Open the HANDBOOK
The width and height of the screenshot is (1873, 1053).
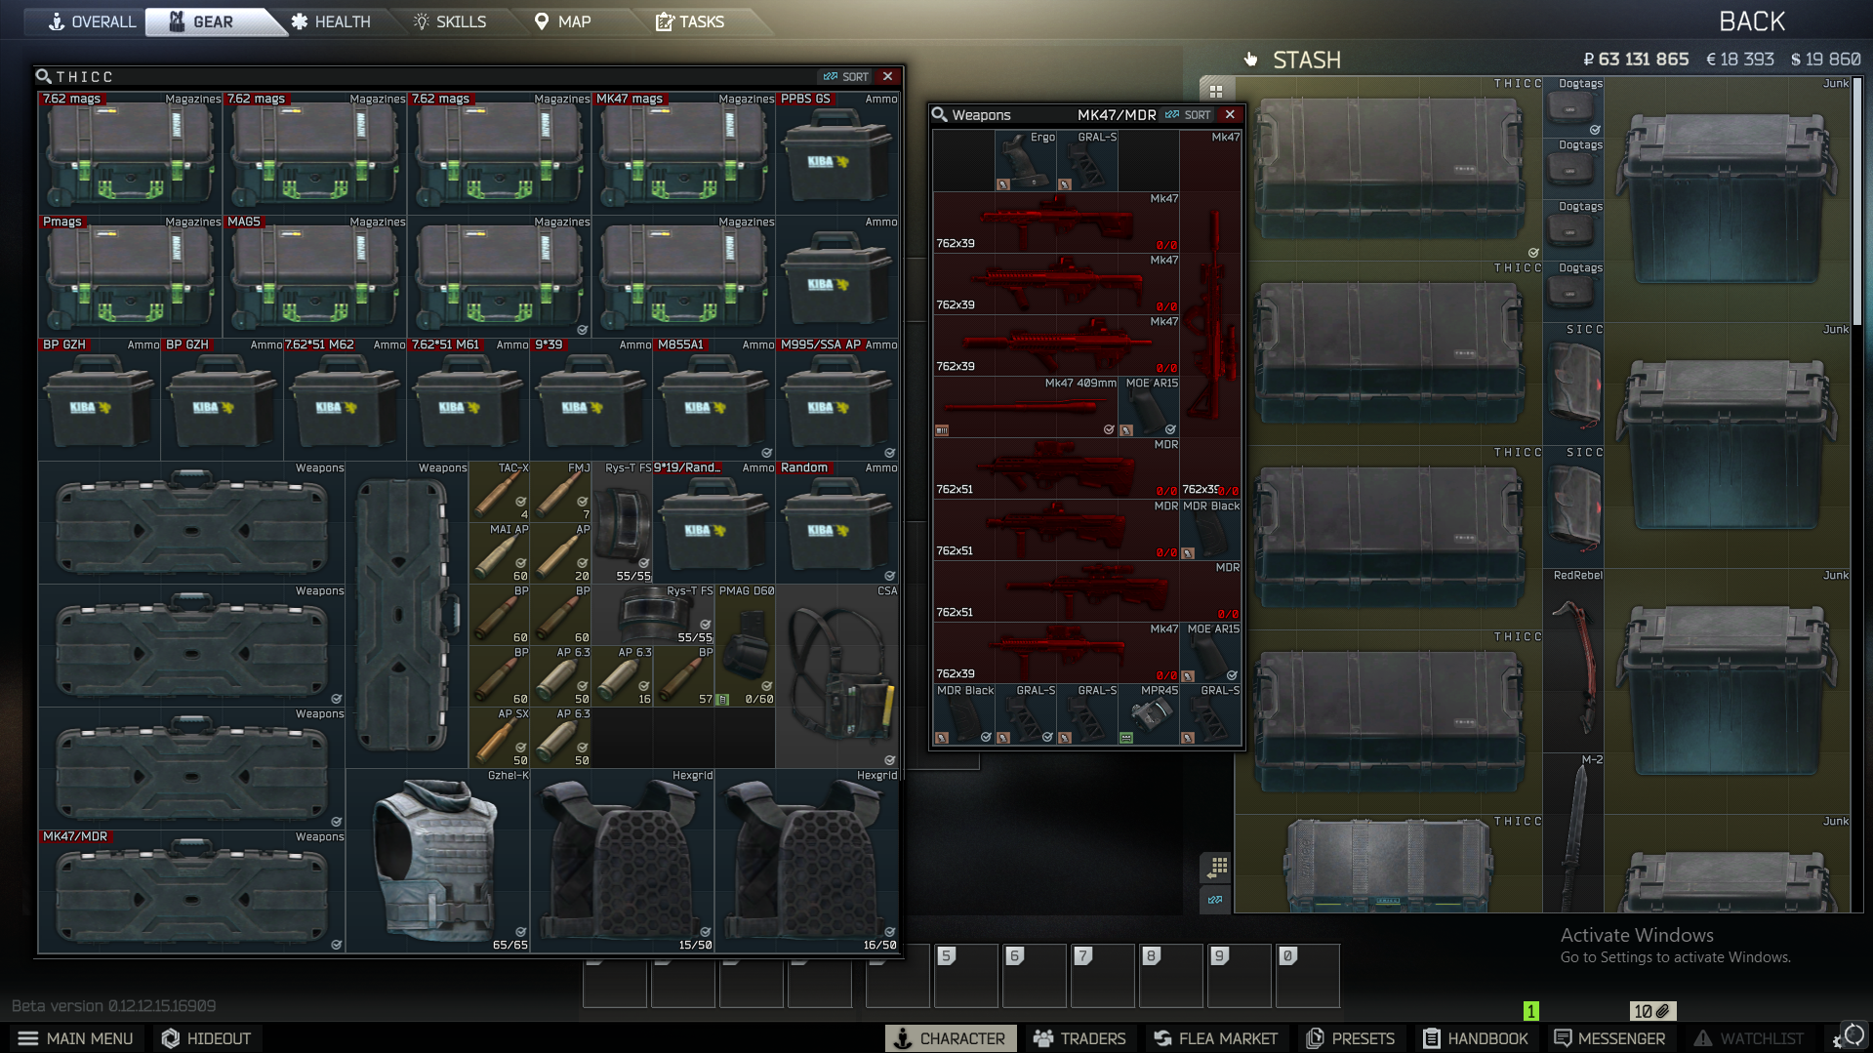coord(1476,1038)
